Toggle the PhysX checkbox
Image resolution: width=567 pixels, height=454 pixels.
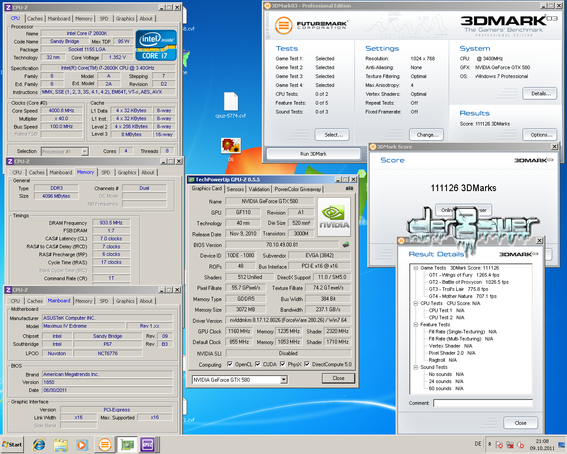click(x=283, y=364)
